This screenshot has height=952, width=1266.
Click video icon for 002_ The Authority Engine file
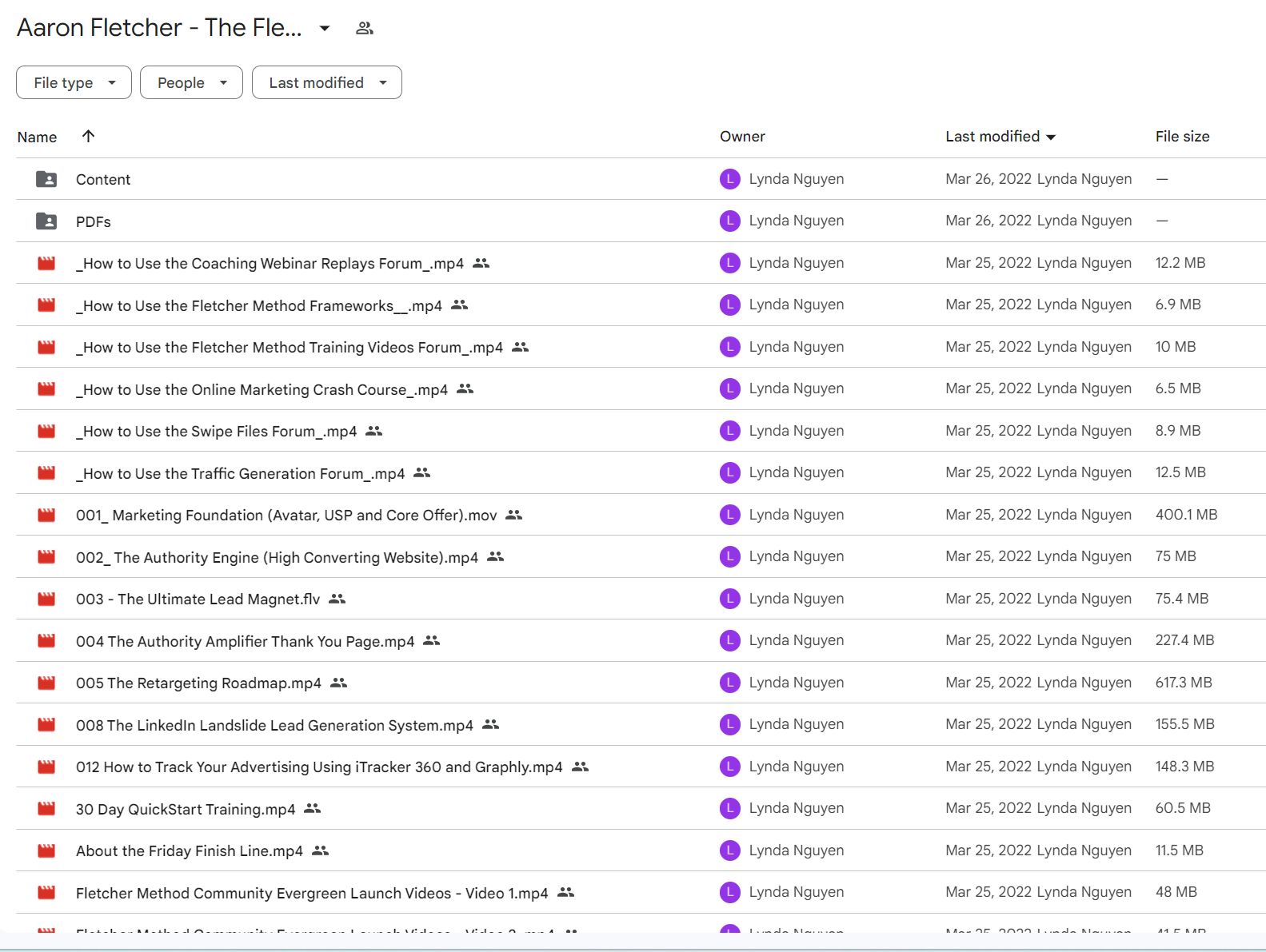pos(46,557)
